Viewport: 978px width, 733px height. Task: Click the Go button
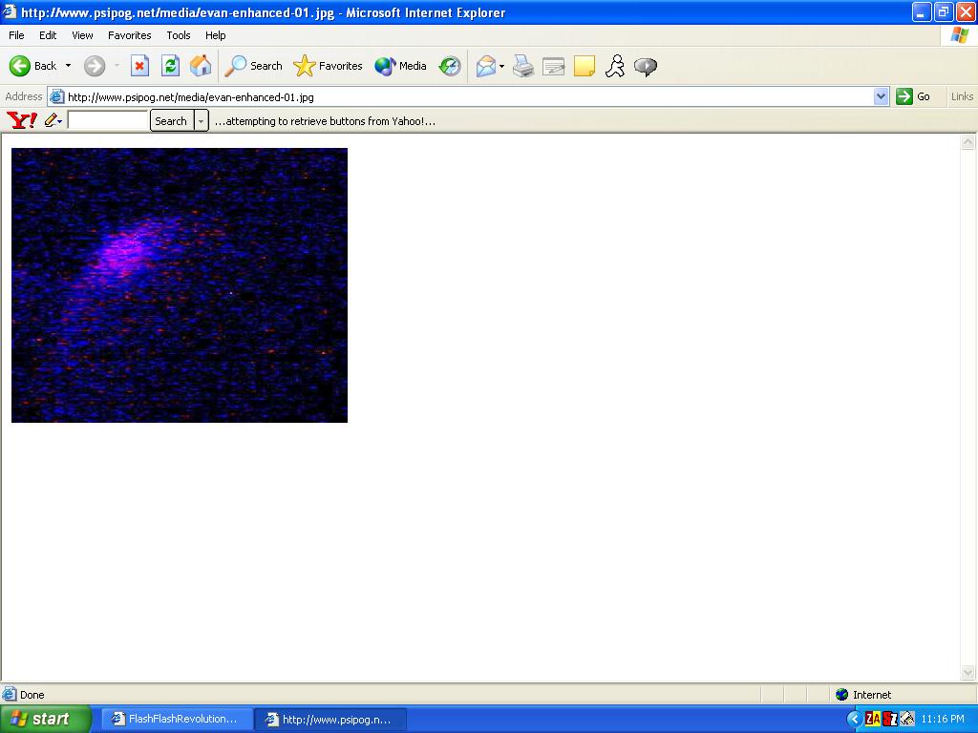coord(914,96)
